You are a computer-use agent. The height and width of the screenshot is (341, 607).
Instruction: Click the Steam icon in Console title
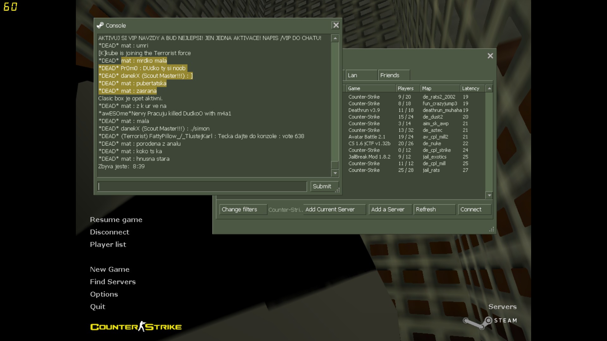coord(100,25)
